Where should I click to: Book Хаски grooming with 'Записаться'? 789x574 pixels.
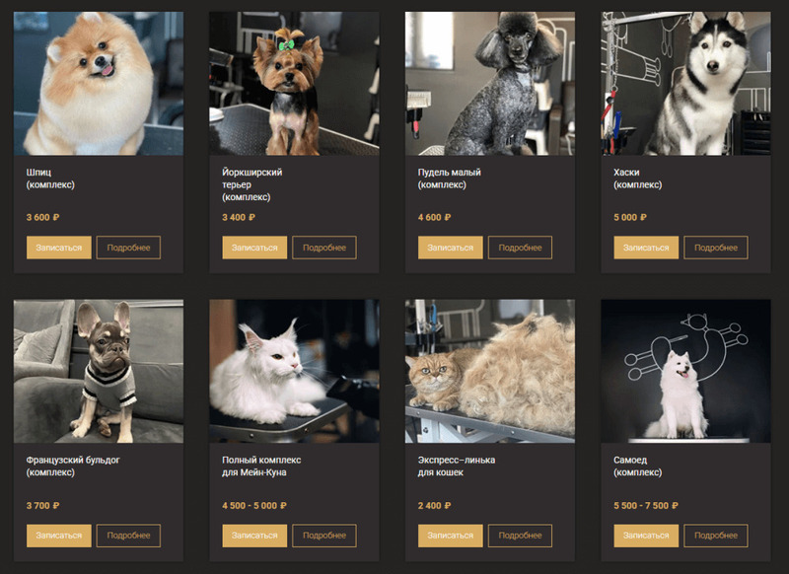(646, 248)
